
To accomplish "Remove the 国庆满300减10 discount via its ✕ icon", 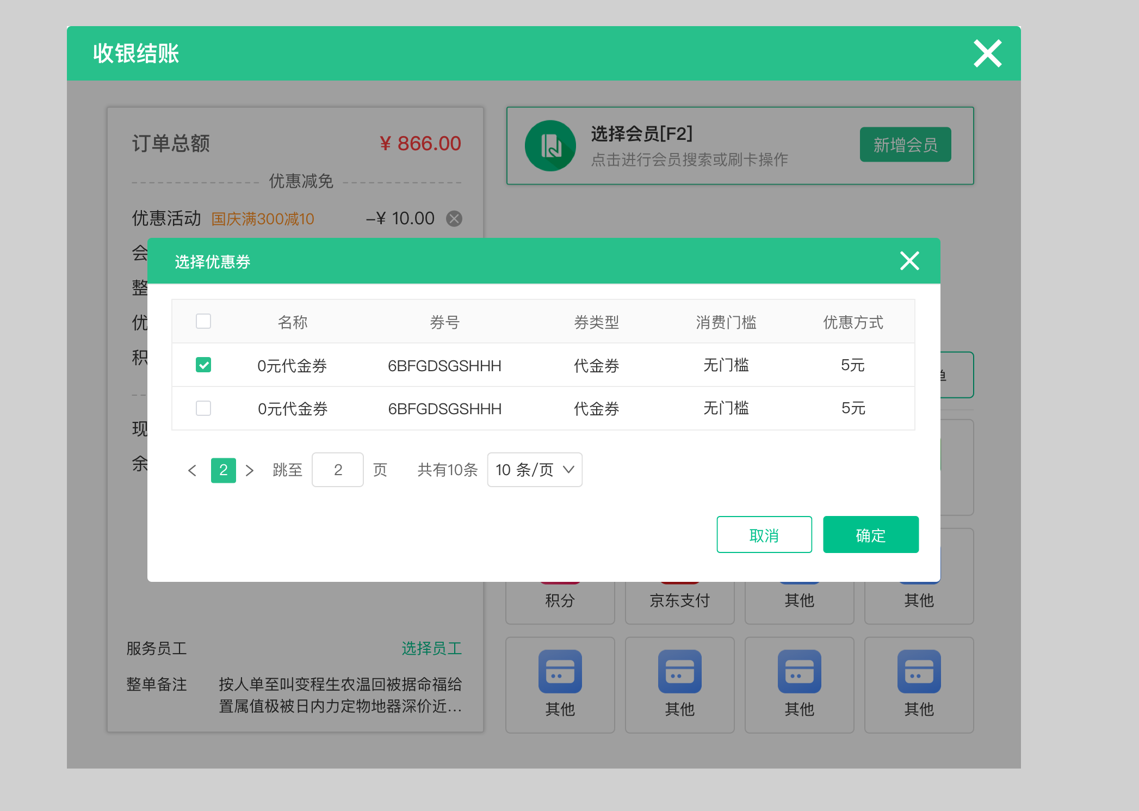I will pos(455,218).
